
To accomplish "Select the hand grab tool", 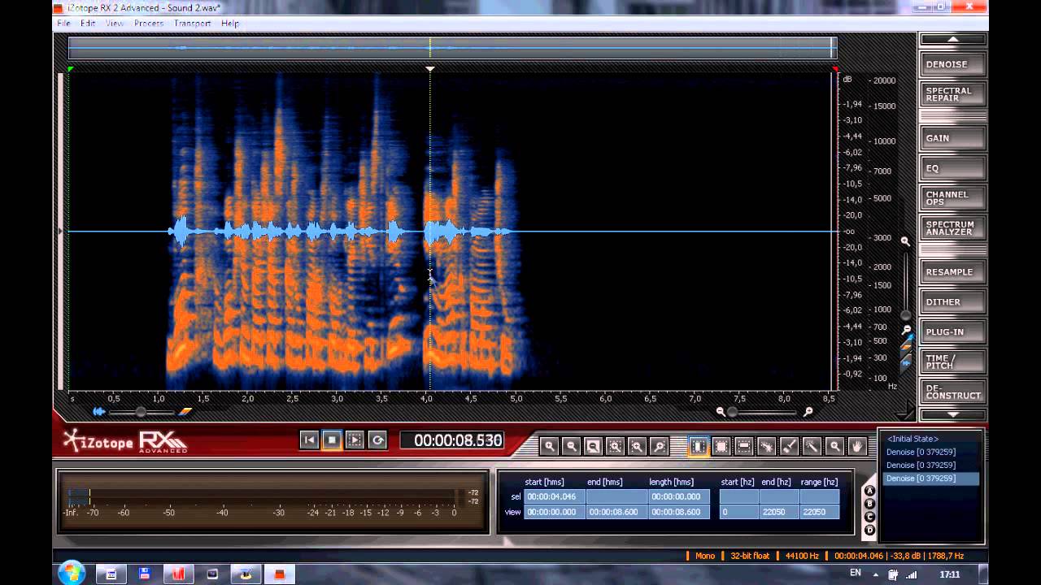I will (857, 446).
